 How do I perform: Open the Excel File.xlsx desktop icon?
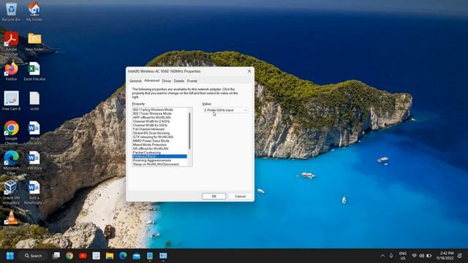(34, 71)
